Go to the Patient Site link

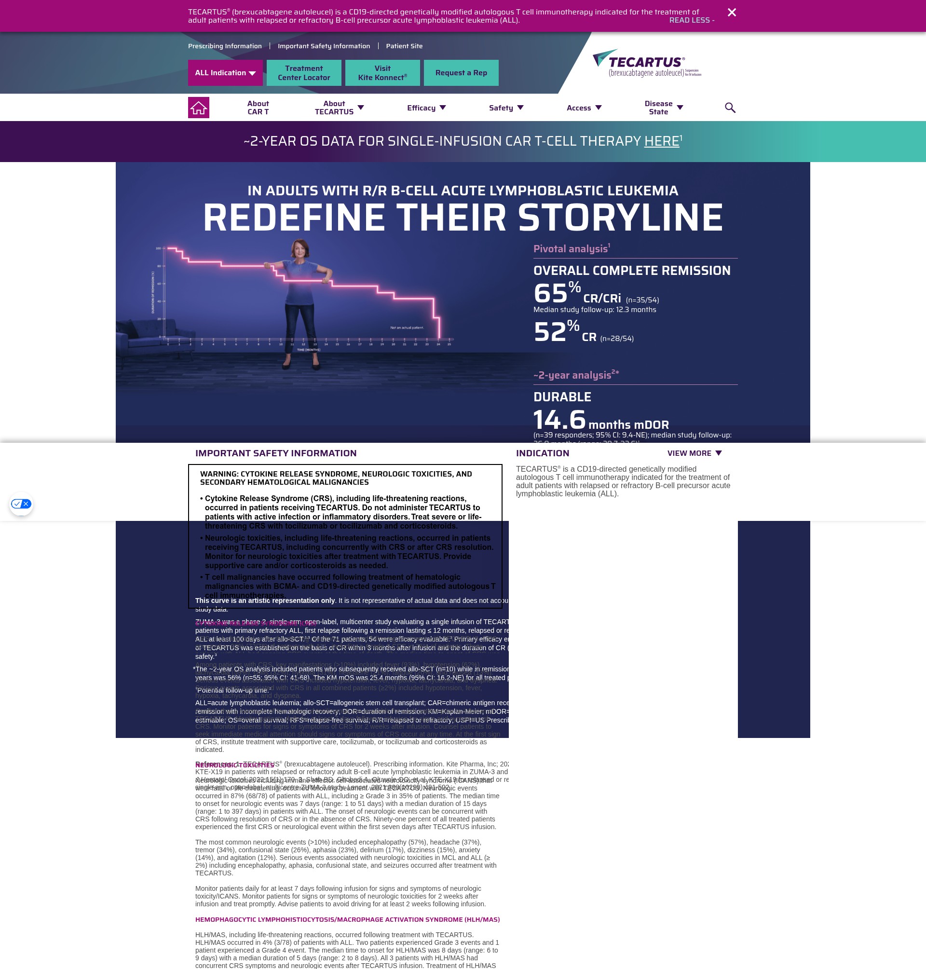pos(404,46)
